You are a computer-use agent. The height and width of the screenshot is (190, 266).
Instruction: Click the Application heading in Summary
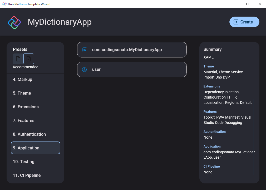(x=212, y=146)
